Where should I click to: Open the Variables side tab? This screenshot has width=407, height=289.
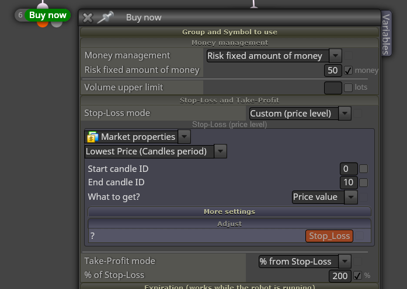[386, 34]
